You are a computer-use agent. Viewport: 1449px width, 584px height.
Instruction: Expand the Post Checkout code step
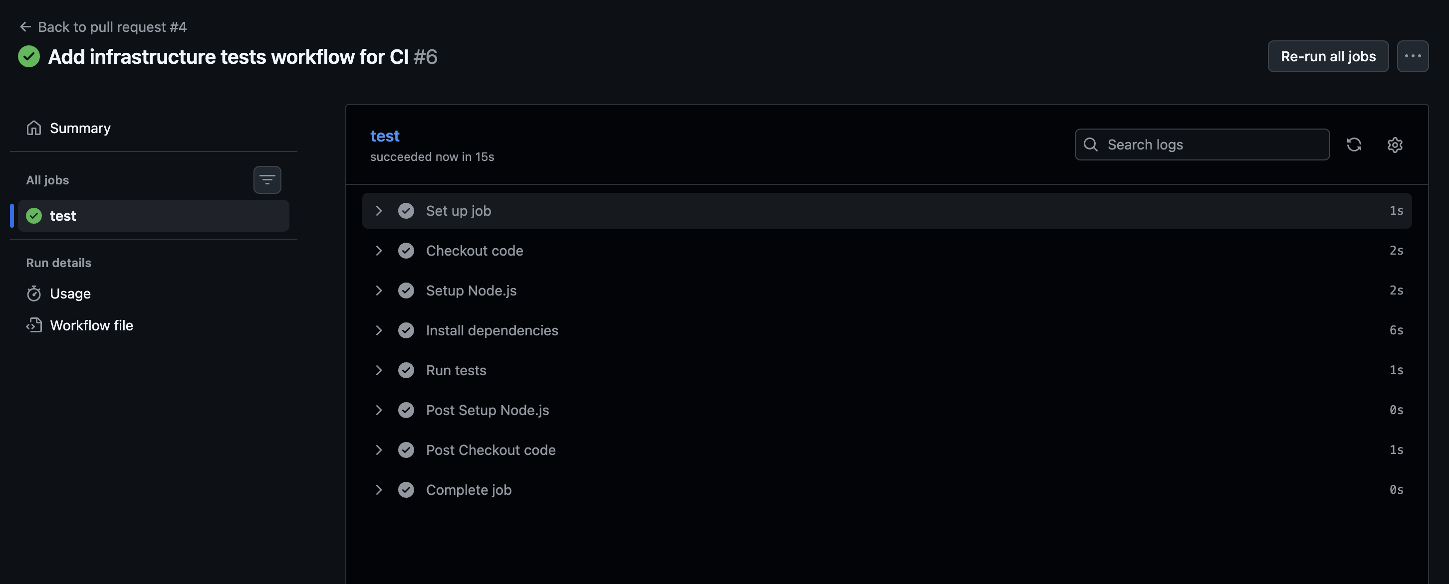click(379, 450)
